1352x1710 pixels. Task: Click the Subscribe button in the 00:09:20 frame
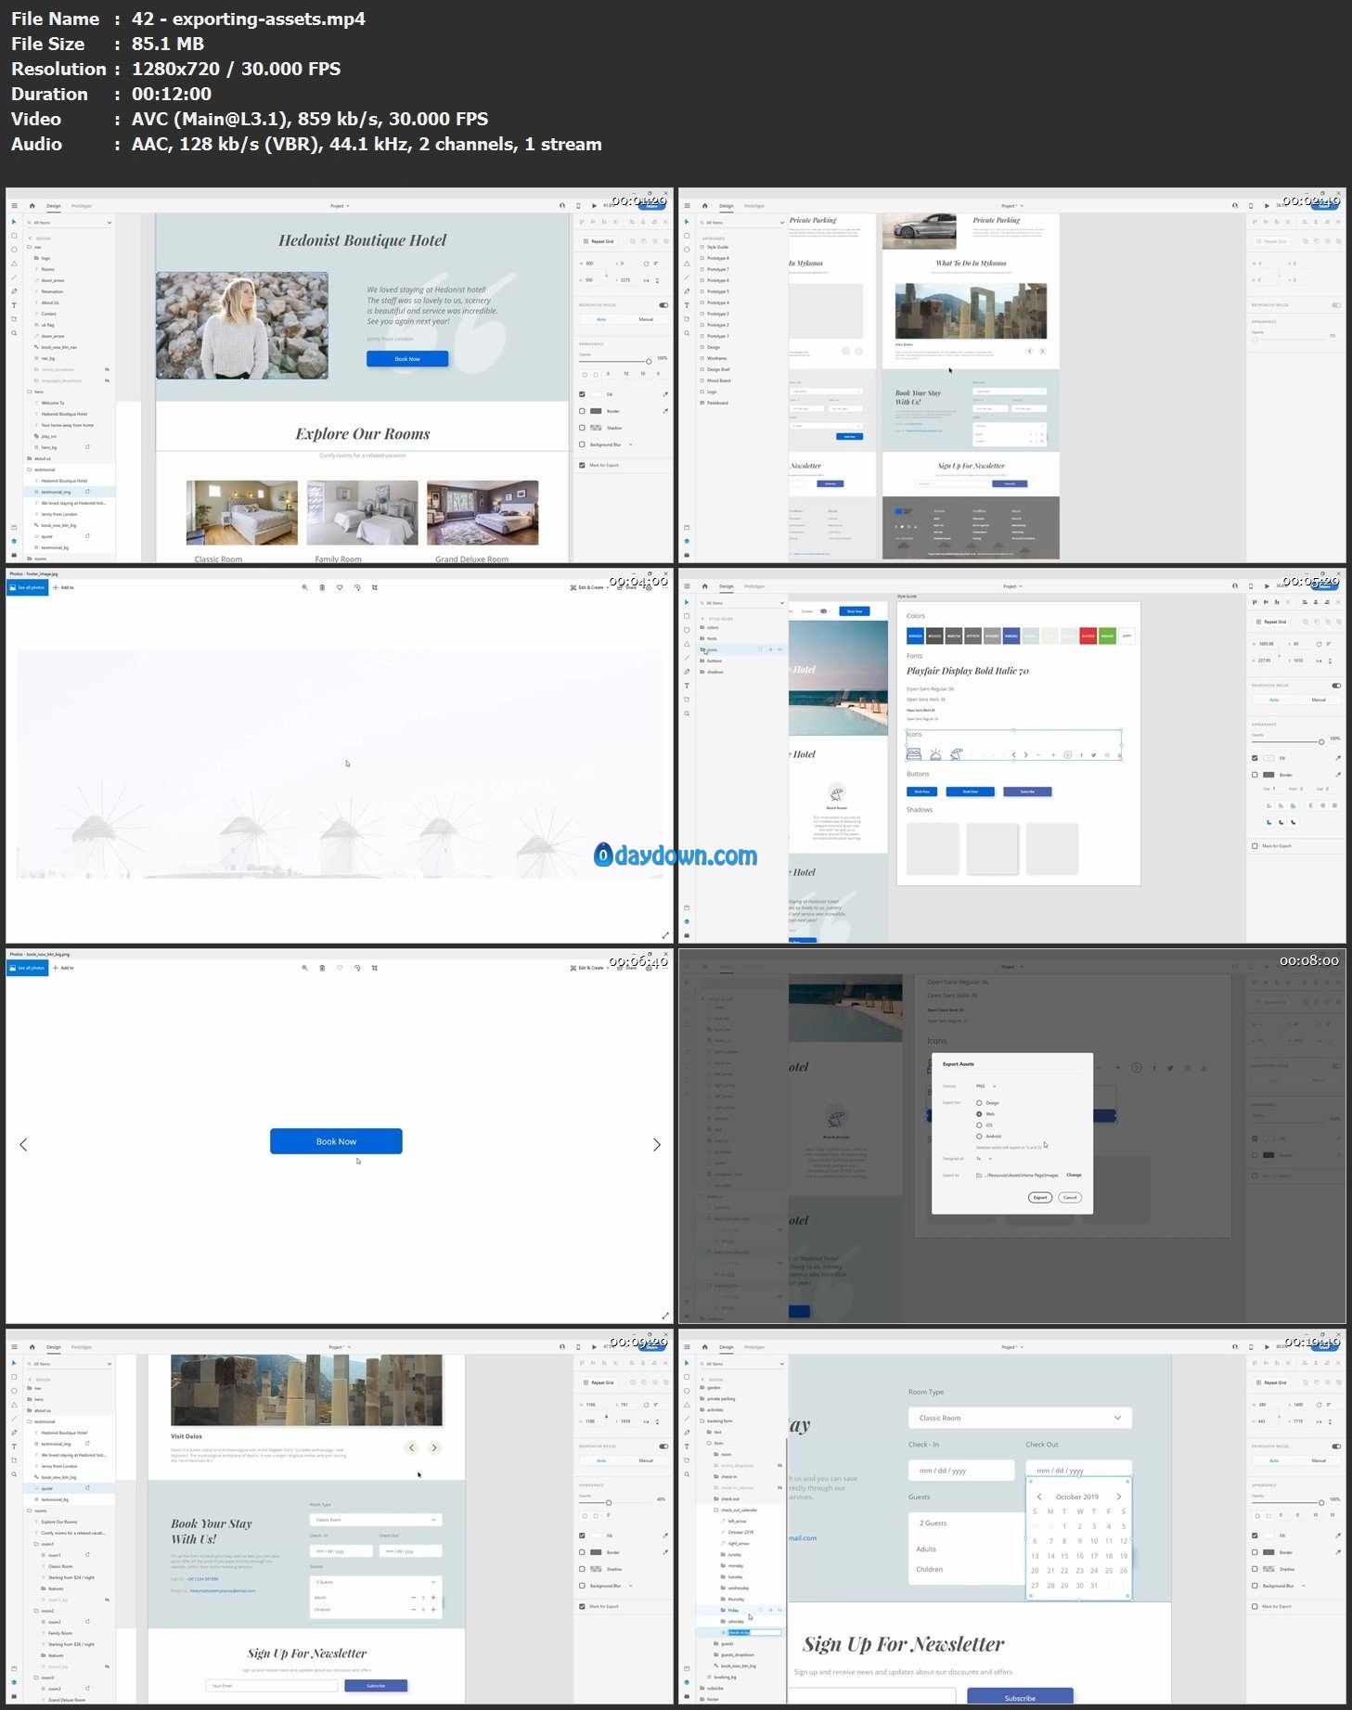[376, 1686]
